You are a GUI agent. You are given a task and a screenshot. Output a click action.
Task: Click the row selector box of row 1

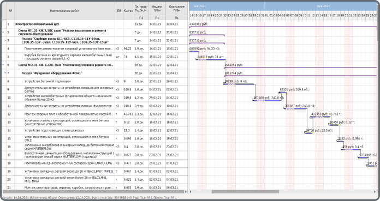coord(4,24)
